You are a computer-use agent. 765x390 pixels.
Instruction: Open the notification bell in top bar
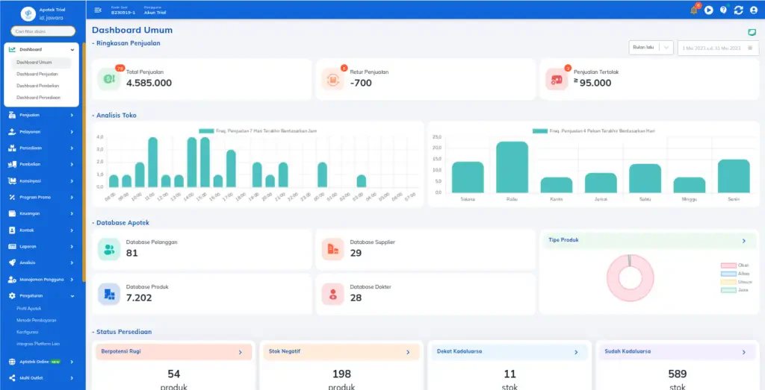click(x=693, y=10)
